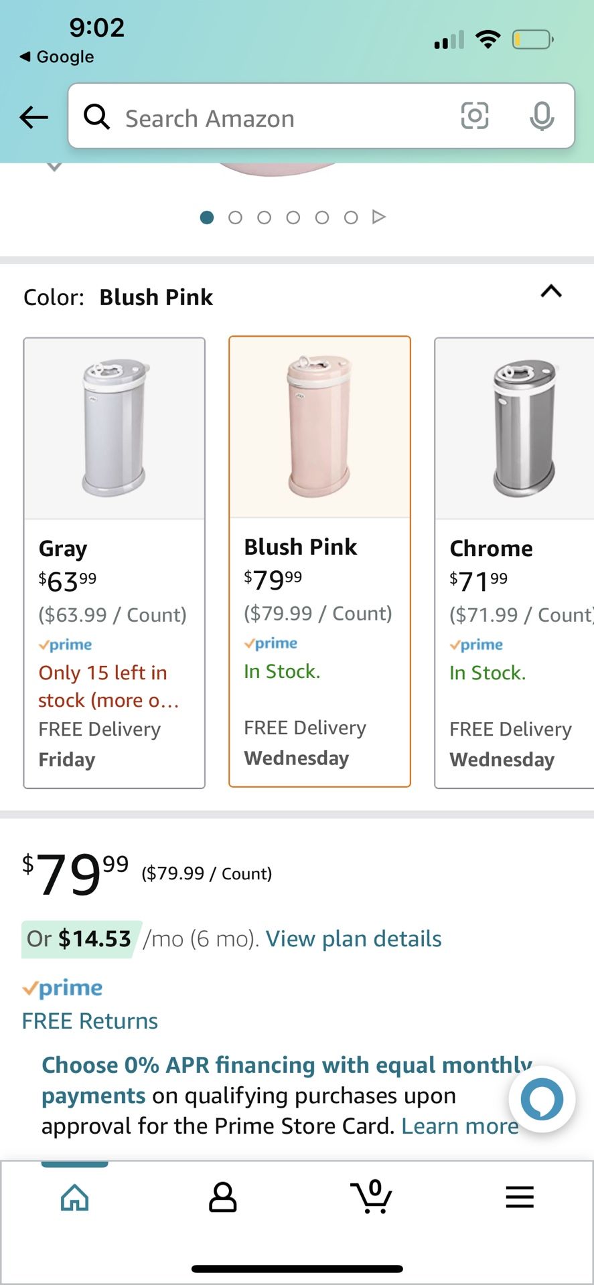This screenshot has width=594, height=1285.
Task: Select the second carousel pagination dot
Action: tap(236, 217)
